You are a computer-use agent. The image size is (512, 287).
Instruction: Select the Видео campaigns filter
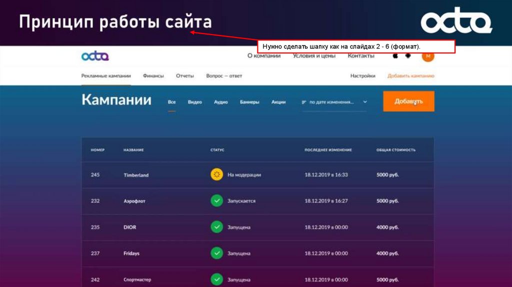click(194, 102)
